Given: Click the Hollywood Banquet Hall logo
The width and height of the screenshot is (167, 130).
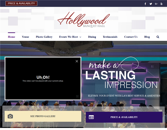Looking at the screenshot, I should pos(84,19).
